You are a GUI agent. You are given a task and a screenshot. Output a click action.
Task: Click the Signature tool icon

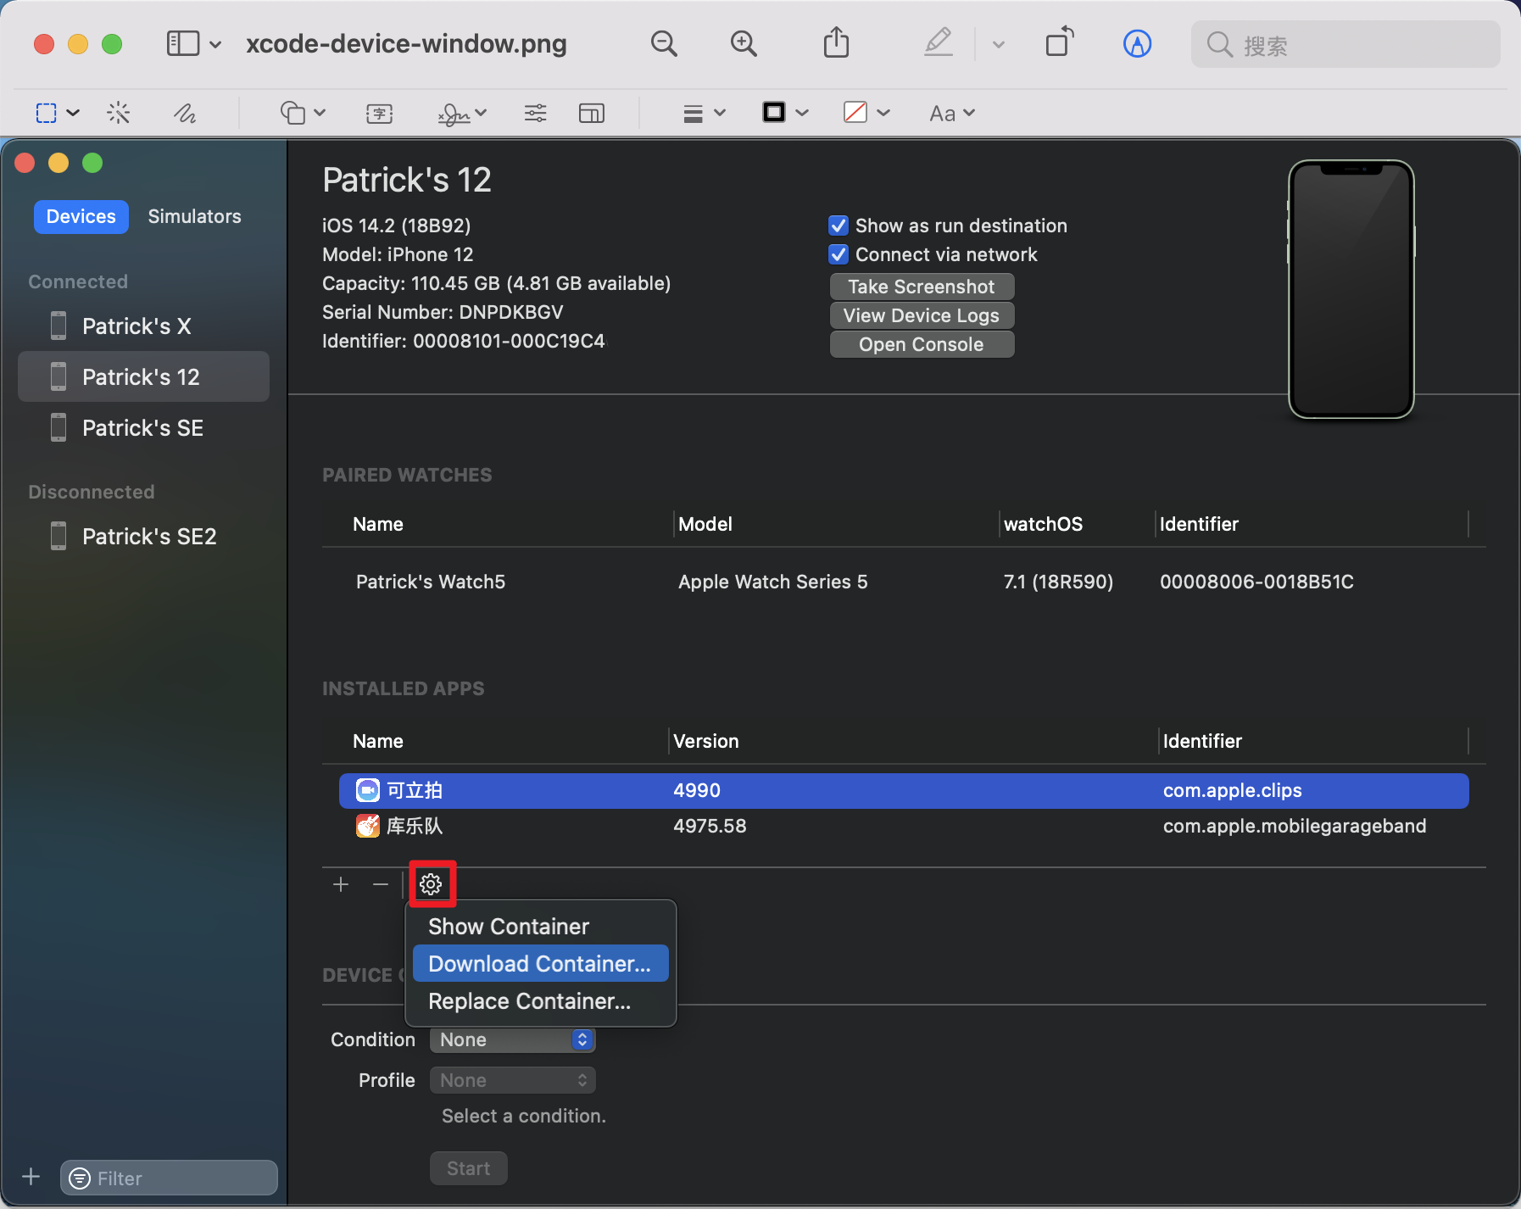pyautogui.click(x=454, y=113)
